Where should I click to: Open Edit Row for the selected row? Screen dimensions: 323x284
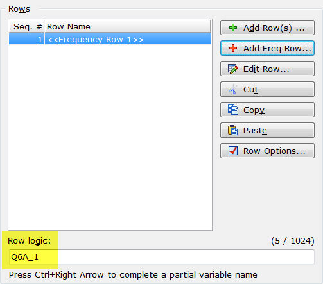coord(267,69)
